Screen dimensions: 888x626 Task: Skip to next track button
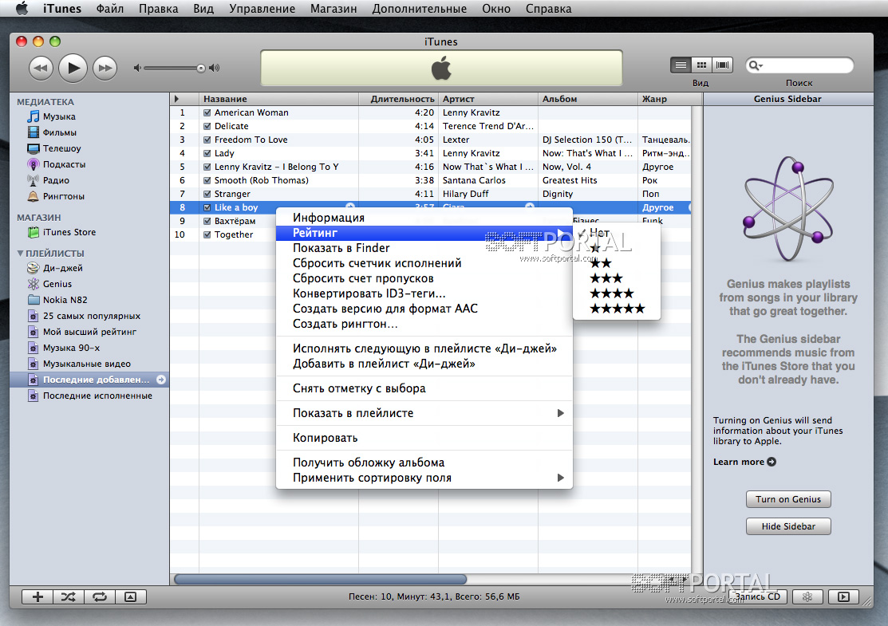click(x=105, y=68)
